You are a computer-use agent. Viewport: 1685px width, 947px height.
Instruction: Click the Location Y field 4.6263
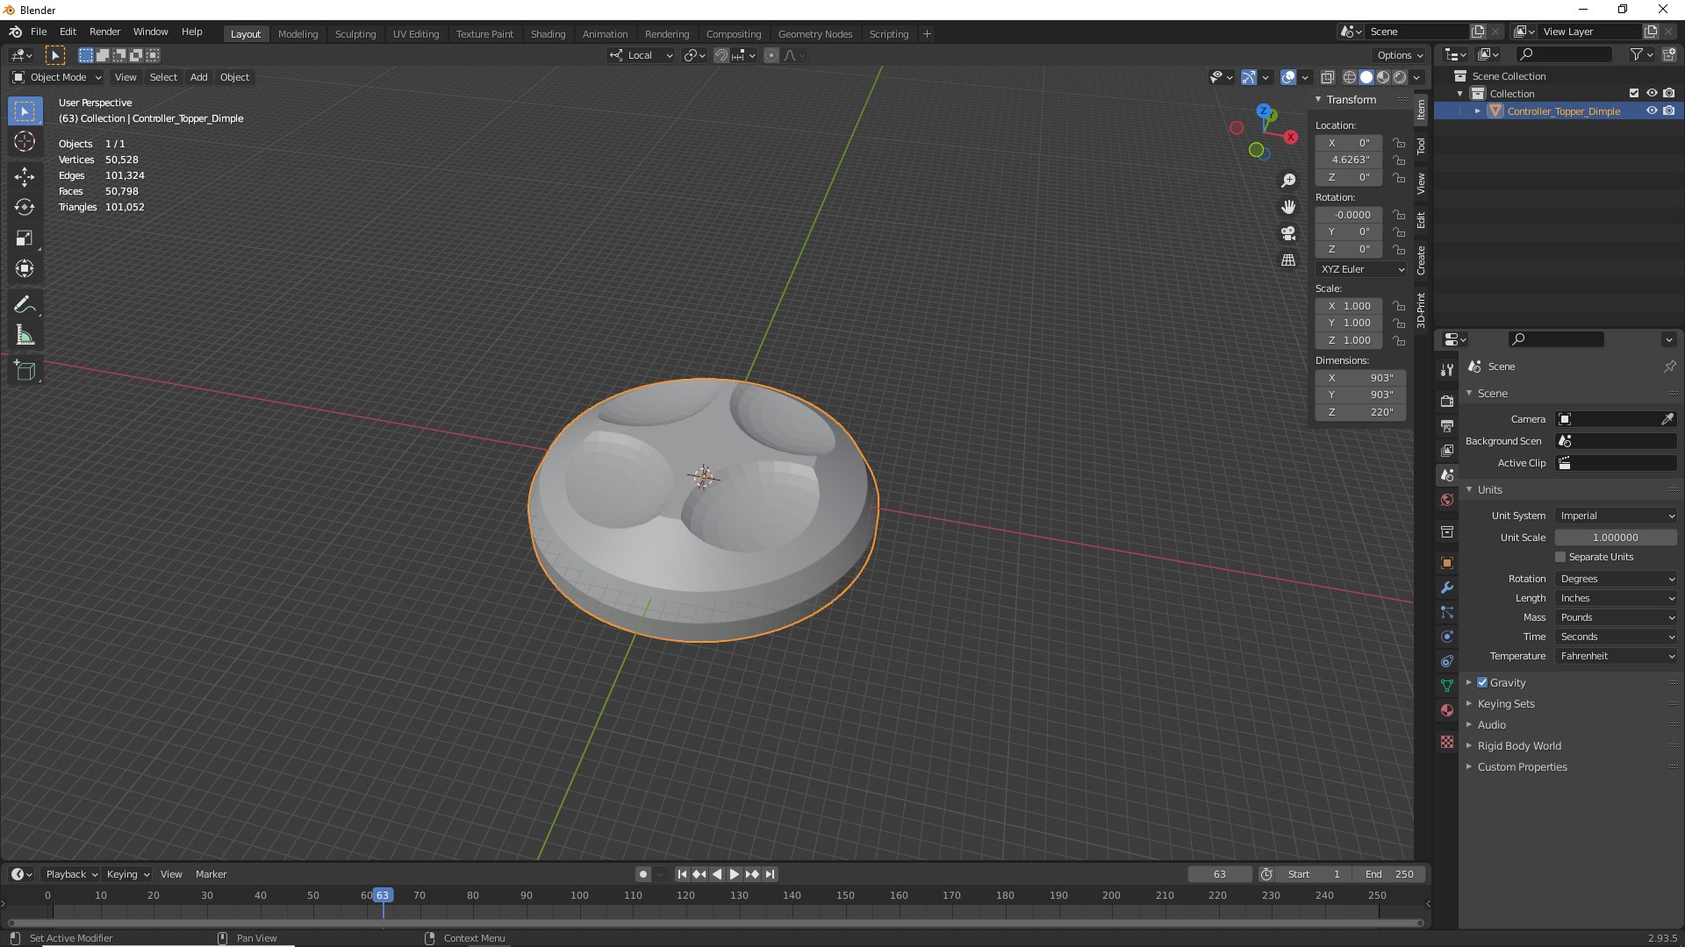click(x=1350, y=160)
